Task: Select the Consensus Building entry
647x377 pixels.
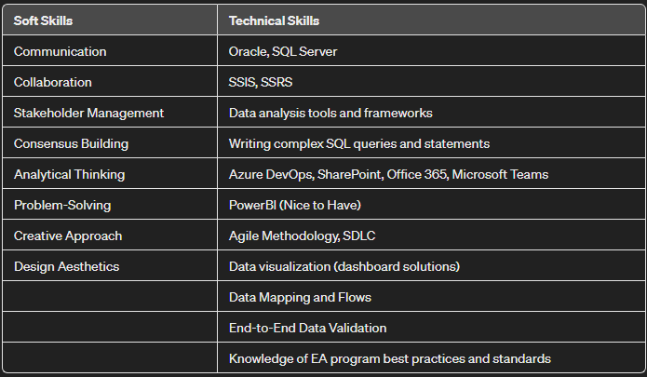Action: (110, 143)
